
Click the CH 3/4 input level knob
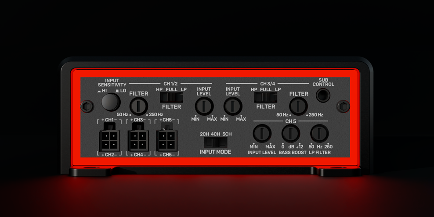tap(233, 106)
